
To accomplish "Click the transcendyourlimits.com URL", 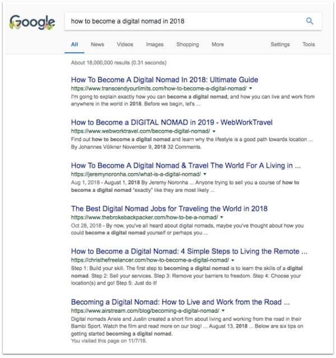I will 158,88.
